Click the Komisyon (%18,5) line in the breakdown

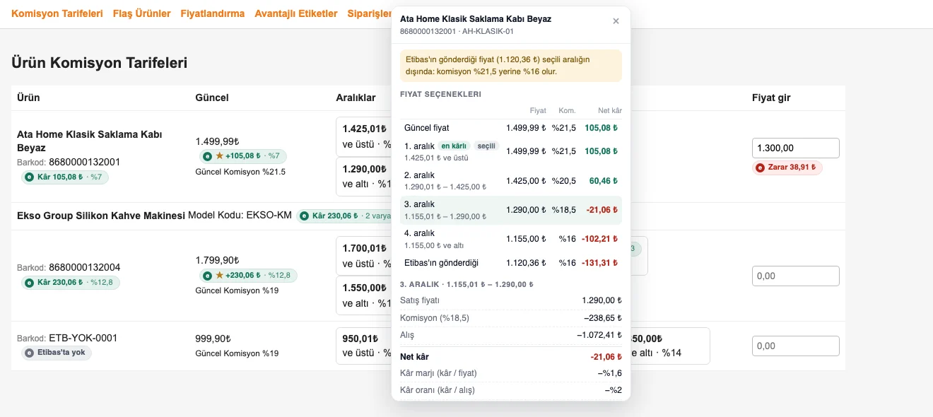(x=511, y=318)
